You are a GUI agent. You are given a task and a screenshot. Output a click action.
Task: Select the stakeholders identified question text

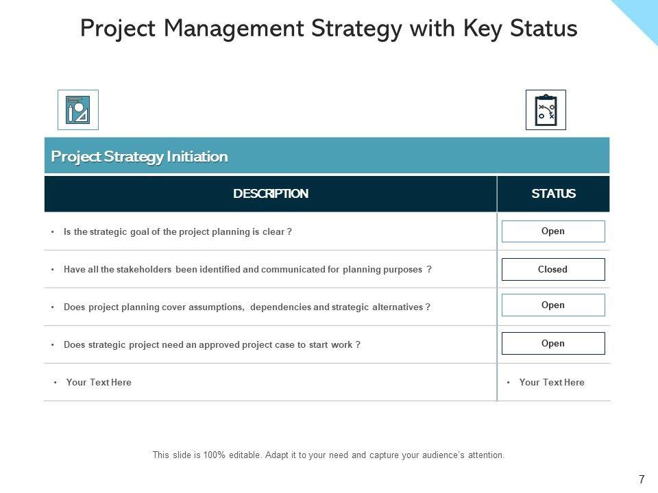click(x=247, y=270)
